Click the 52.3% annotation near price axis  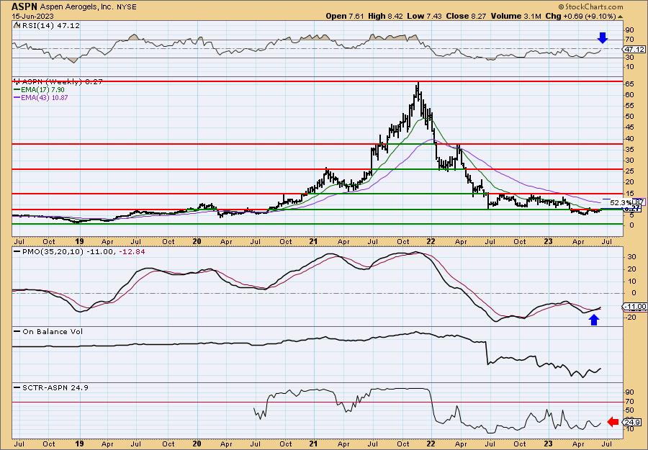point(620,202)
